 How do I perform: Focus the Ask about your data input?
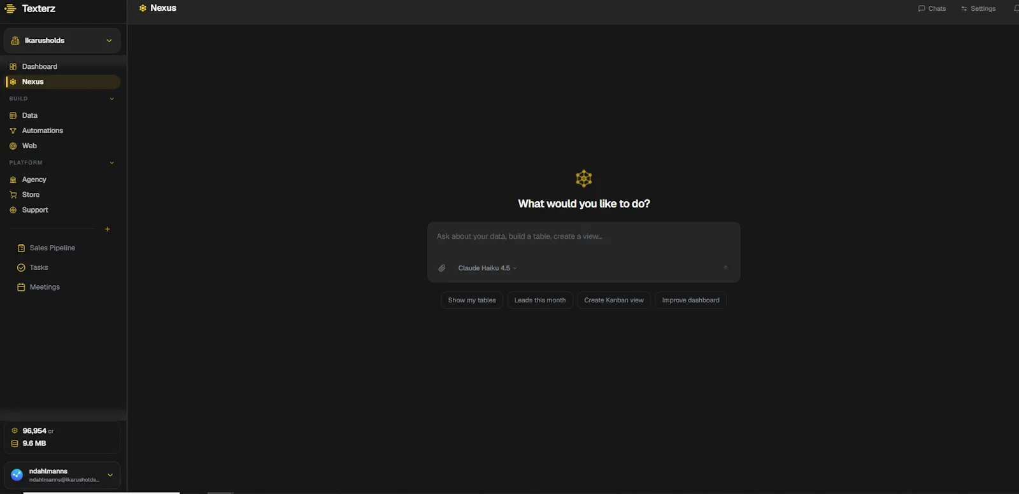coord(583,237)
